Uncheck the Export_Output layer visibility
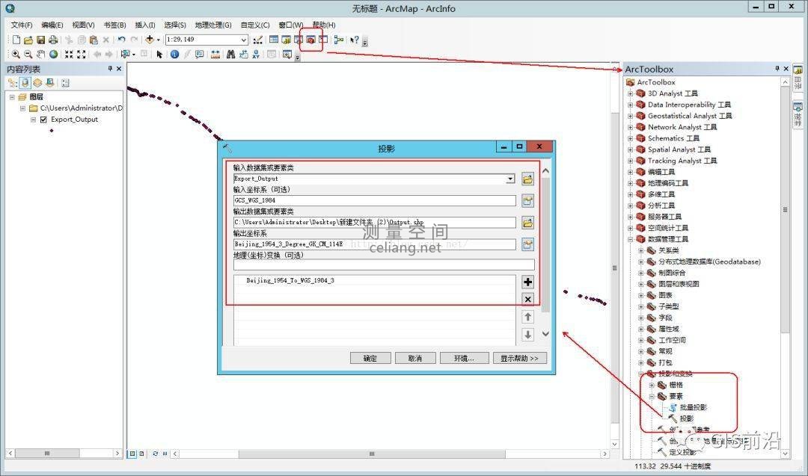Viewport: 808px width, 476px height. 44,120
